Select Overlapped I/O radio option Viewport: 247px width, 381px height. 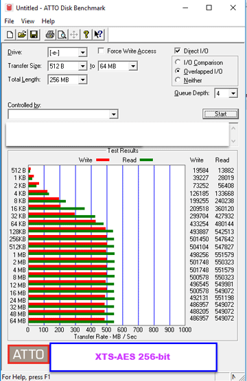(178, 71)
